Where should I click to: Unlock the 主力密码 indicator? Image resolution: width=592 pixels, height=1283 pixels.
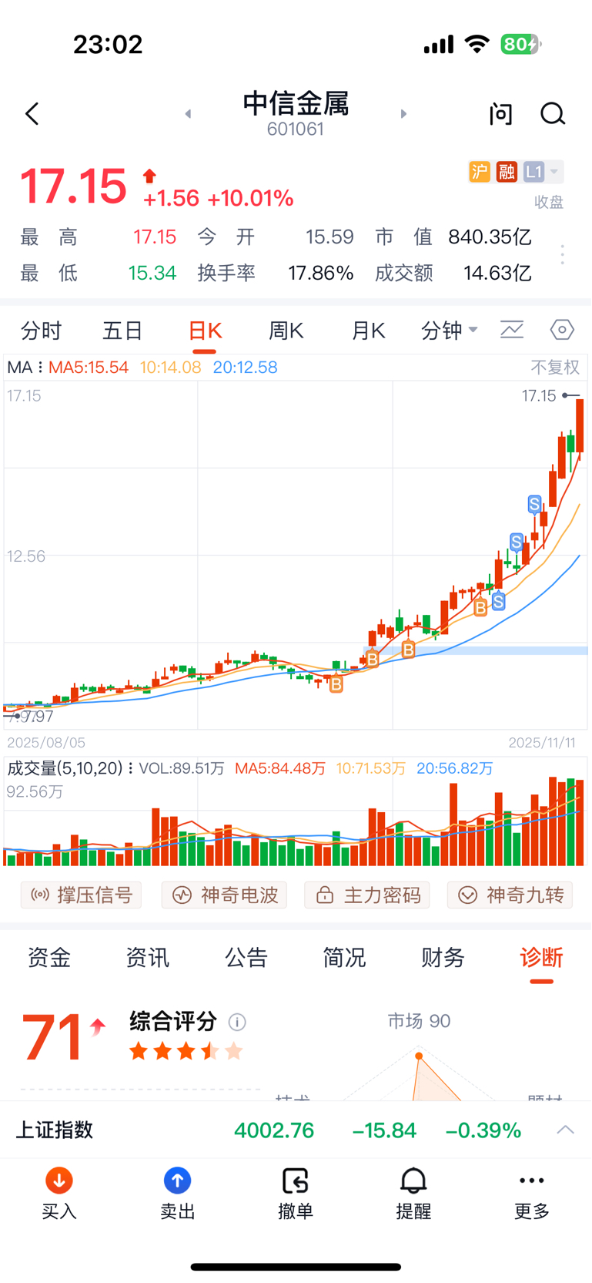[367, 895]
